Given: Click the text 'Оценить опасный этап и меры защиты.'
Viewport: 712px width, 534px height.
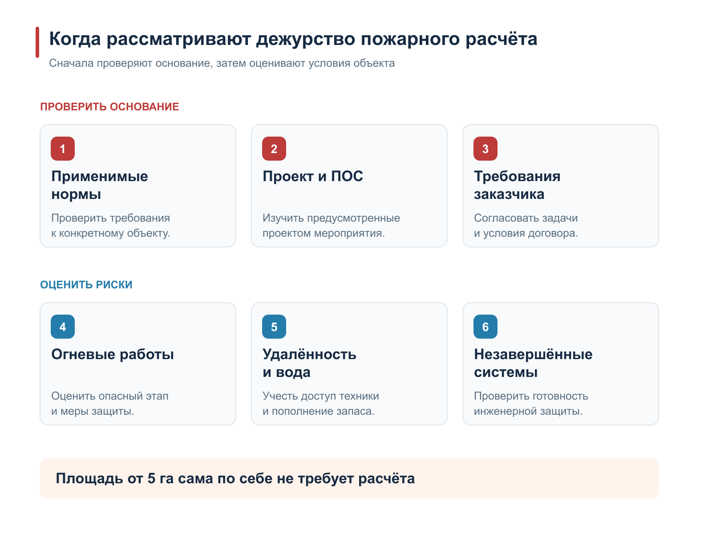Looking at the screenshot, I should pyautogui.click(x=110, y=404).
